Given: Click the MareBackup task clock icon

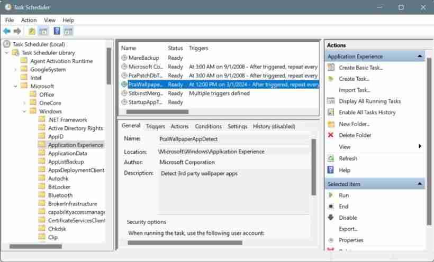Looking at the screenshot, I should 124,58.
